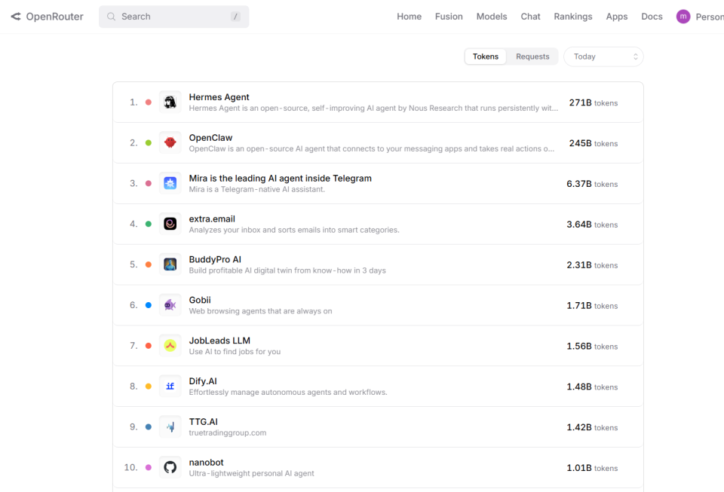Open the Models page

492,17
